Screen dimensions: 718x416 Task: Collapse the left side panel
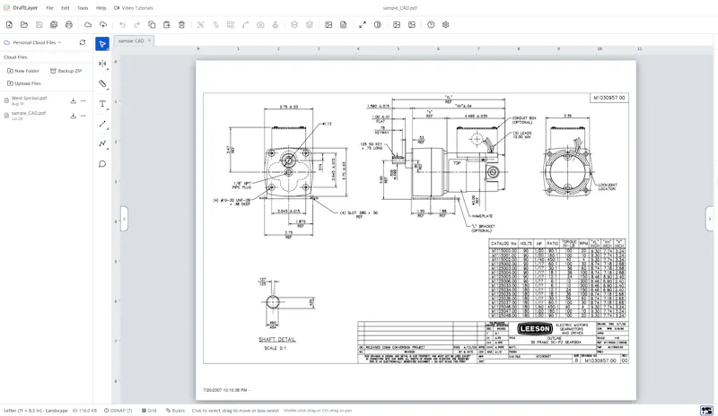pyautogui.click(x=124, y=219)
